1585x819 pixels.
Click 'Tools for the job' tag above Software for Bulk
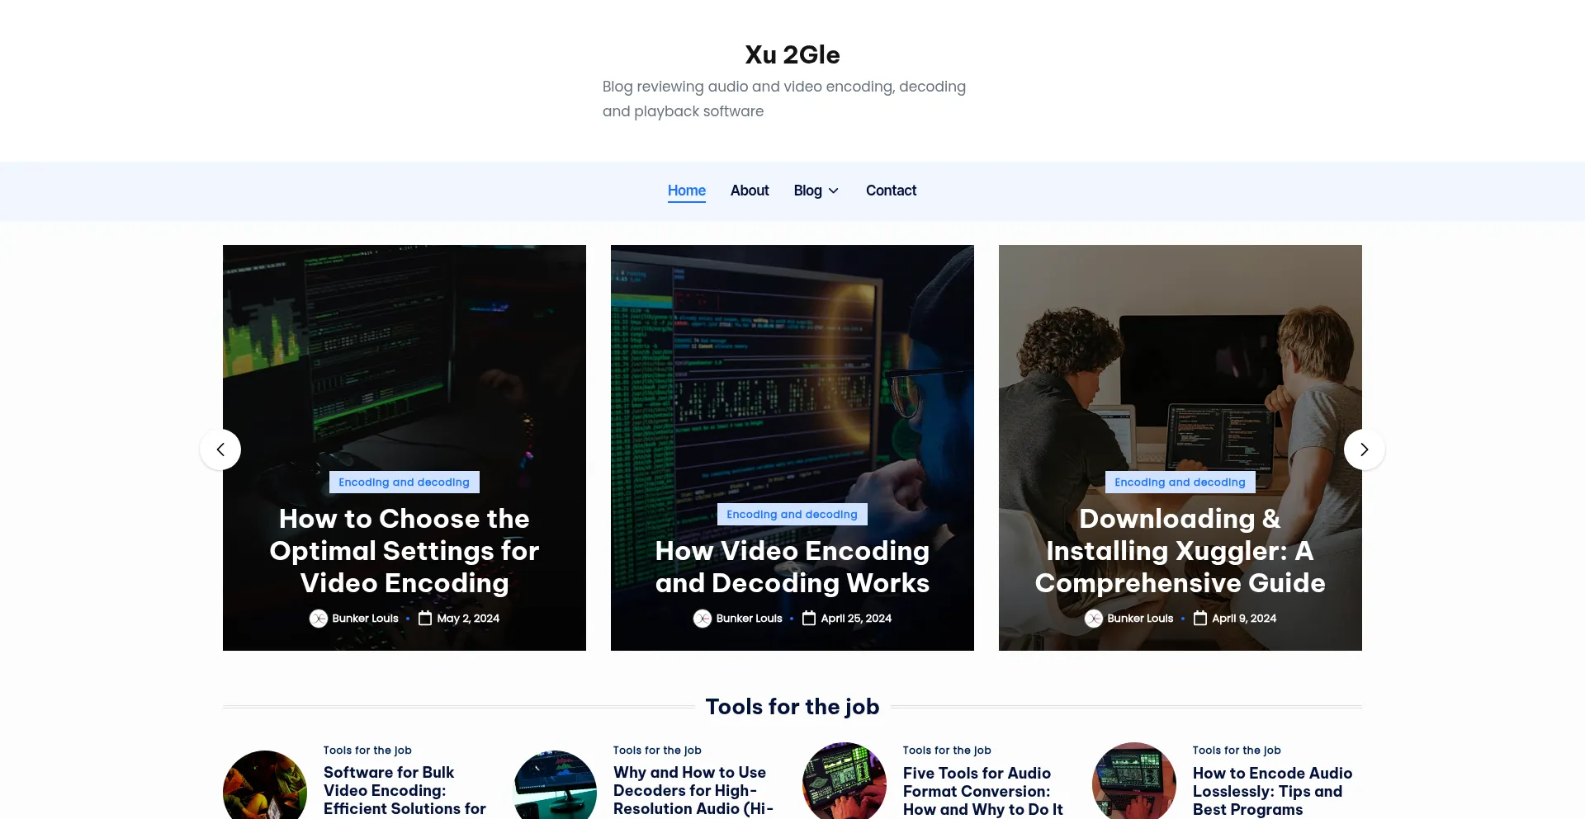(367, 750)
